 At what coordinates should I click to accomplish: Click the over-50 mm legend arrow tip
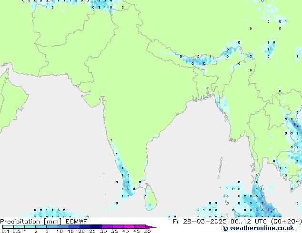click(151, 227)
